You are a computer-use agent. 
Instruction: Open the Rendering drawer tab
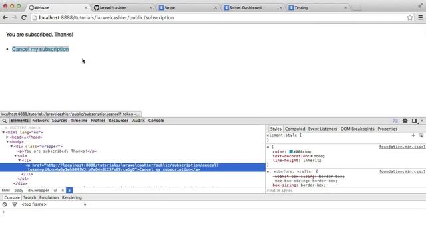pos(72,198)
